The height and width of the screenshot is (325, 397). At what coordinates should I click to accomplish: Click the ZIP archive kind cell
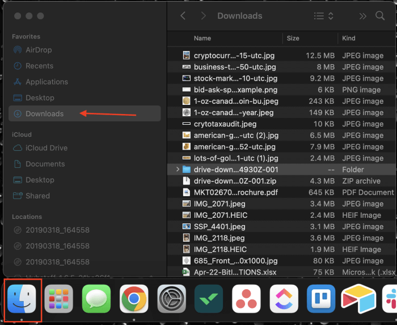[361, 181]
